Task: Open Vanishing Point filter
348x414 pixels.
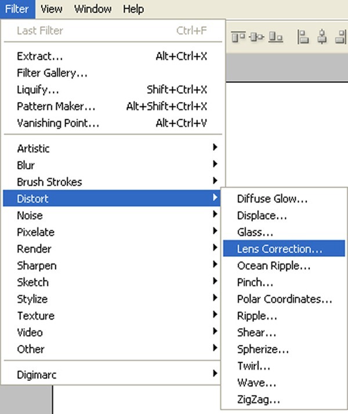Action: pyautogui.click(x=58, y=124)
